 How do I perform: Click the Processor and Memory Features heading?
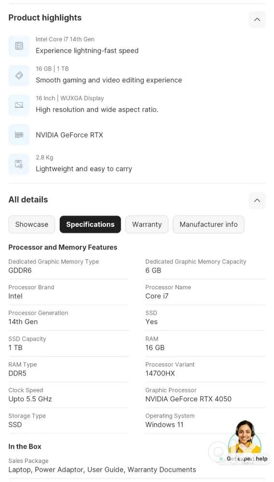[63, 247]
